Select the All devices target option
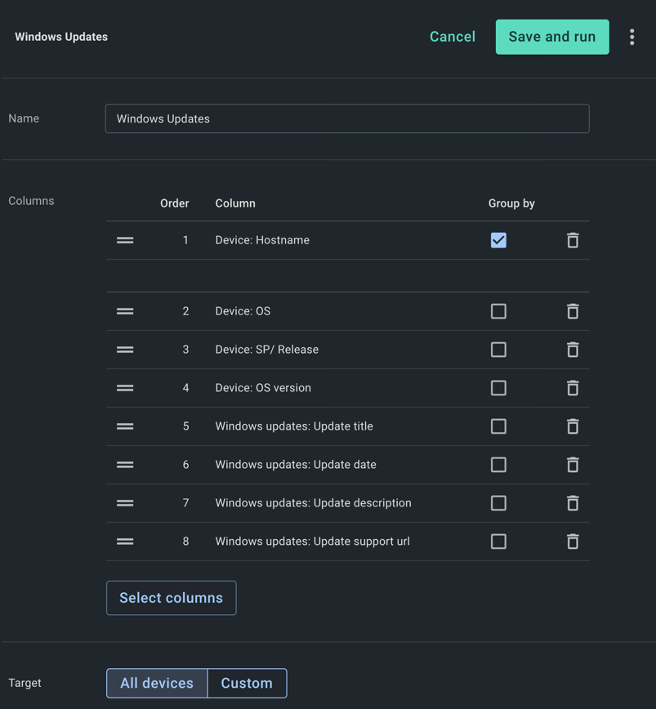Image resolution: width=656 pixels, height=709 pixels. click(x=157, y=683)
